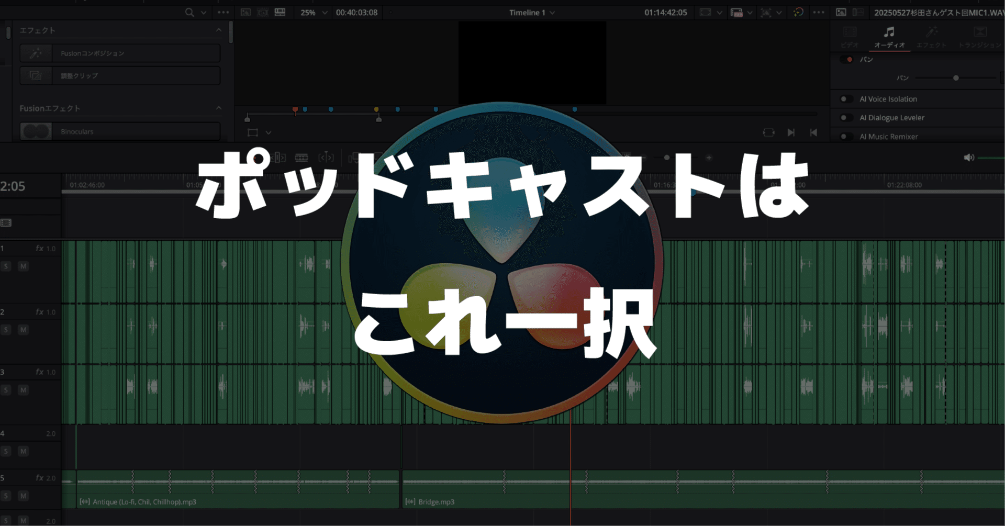The height and width of the screenshot is (526, 1005).
Task: Solo audio track 1 with the S button
Action: pos(6,266)
